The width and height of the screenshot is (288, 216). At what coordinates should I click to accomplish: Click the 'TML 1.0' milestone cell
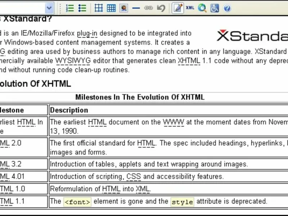23,189
